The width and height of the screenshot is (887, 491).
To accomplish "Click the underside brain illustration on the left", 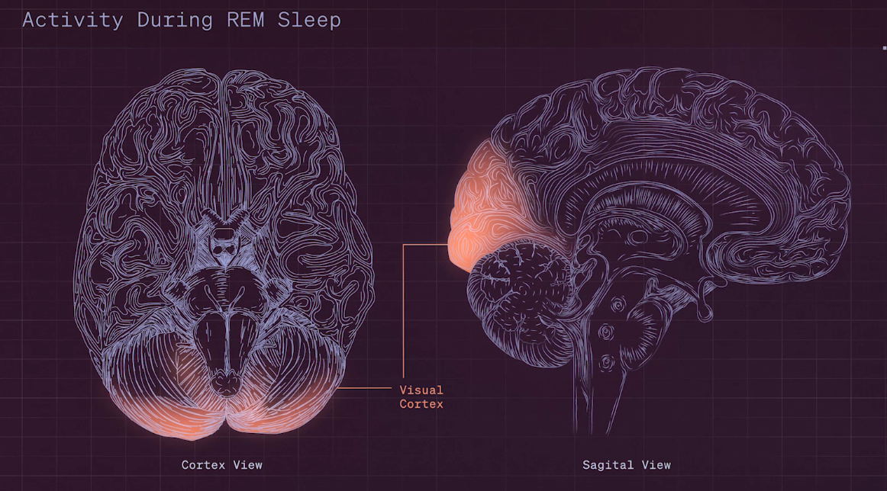I will [x=224, y=254].
